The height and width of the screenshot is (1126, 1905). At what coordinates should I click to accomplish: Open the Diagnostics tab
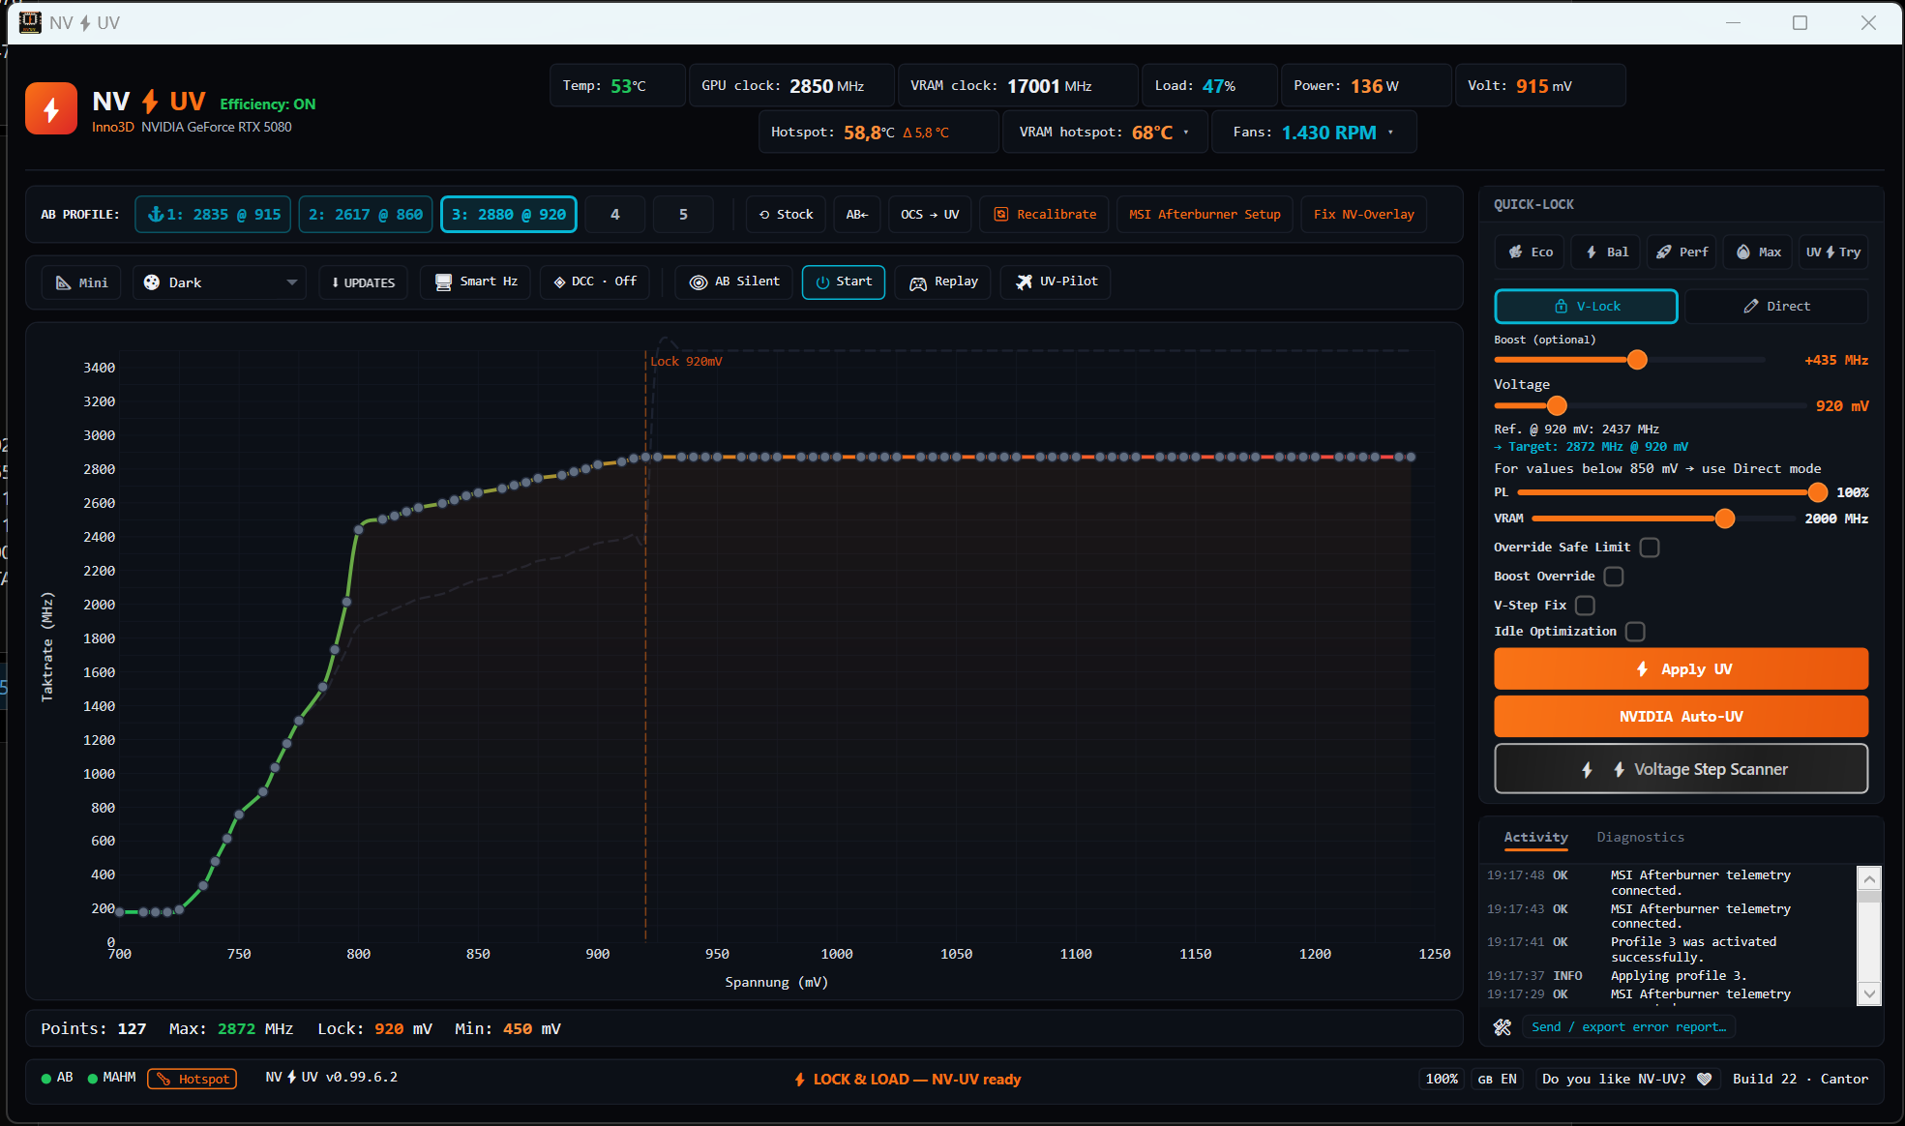[1640, 838]
